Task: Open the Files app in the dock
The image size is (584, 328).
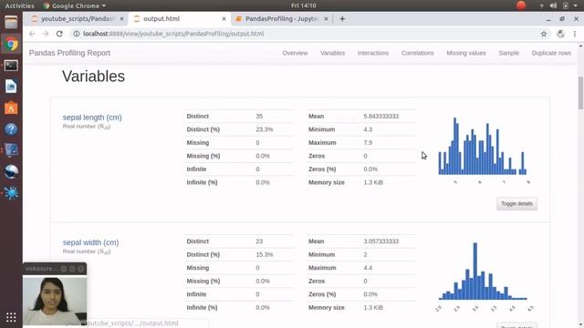Action: point(11,22)
